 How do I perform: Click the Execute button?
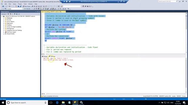[x=27, y=9]
